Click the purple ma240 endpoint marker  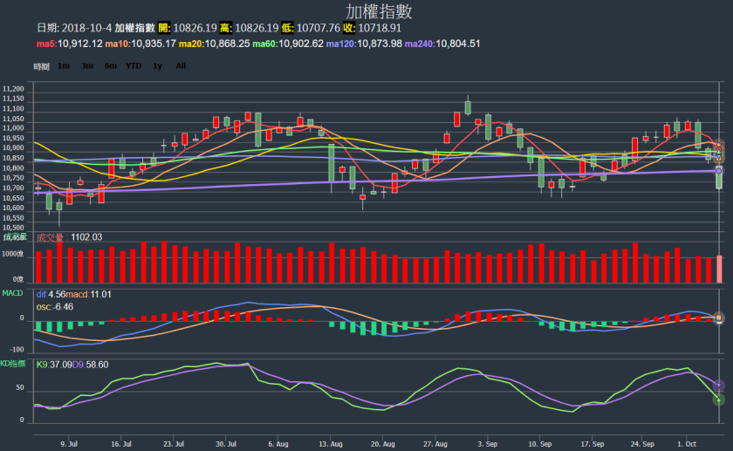pos(719,171)
